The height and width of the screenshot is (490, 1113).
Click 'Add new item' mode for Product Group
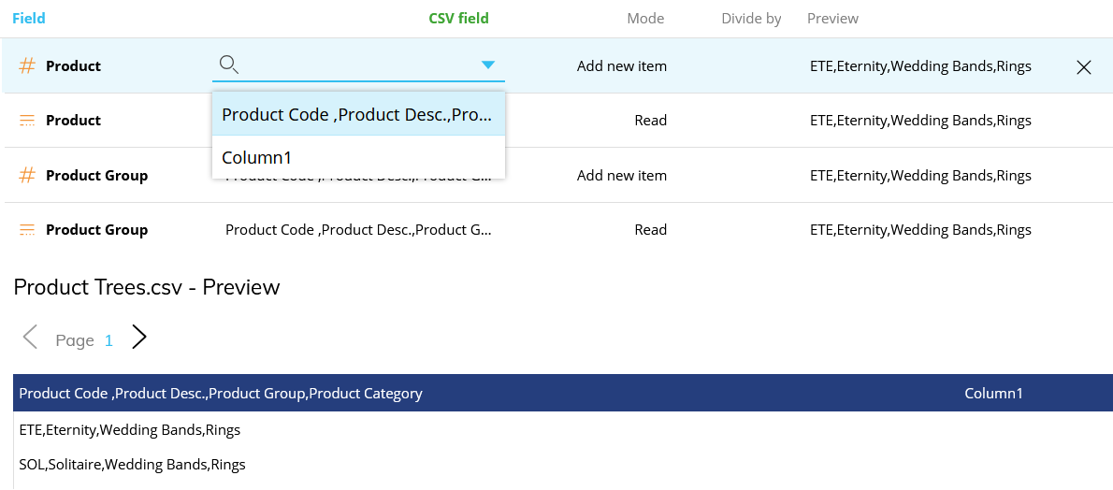[621, 176]
